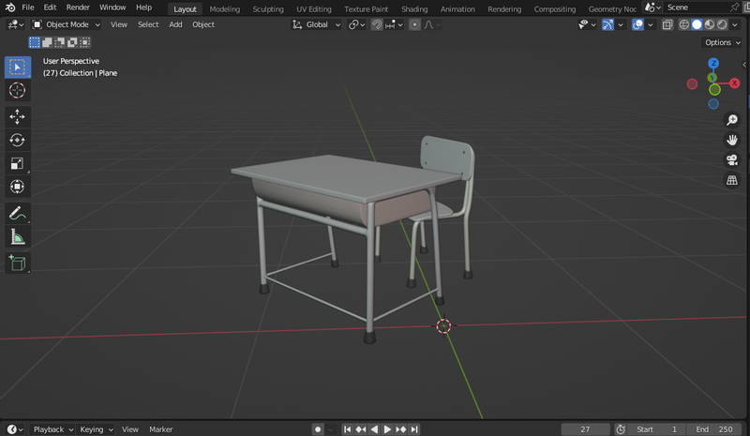Click the blue Z axis gizmo circle
The image size is (750, 436).
[x=713, y=63]
